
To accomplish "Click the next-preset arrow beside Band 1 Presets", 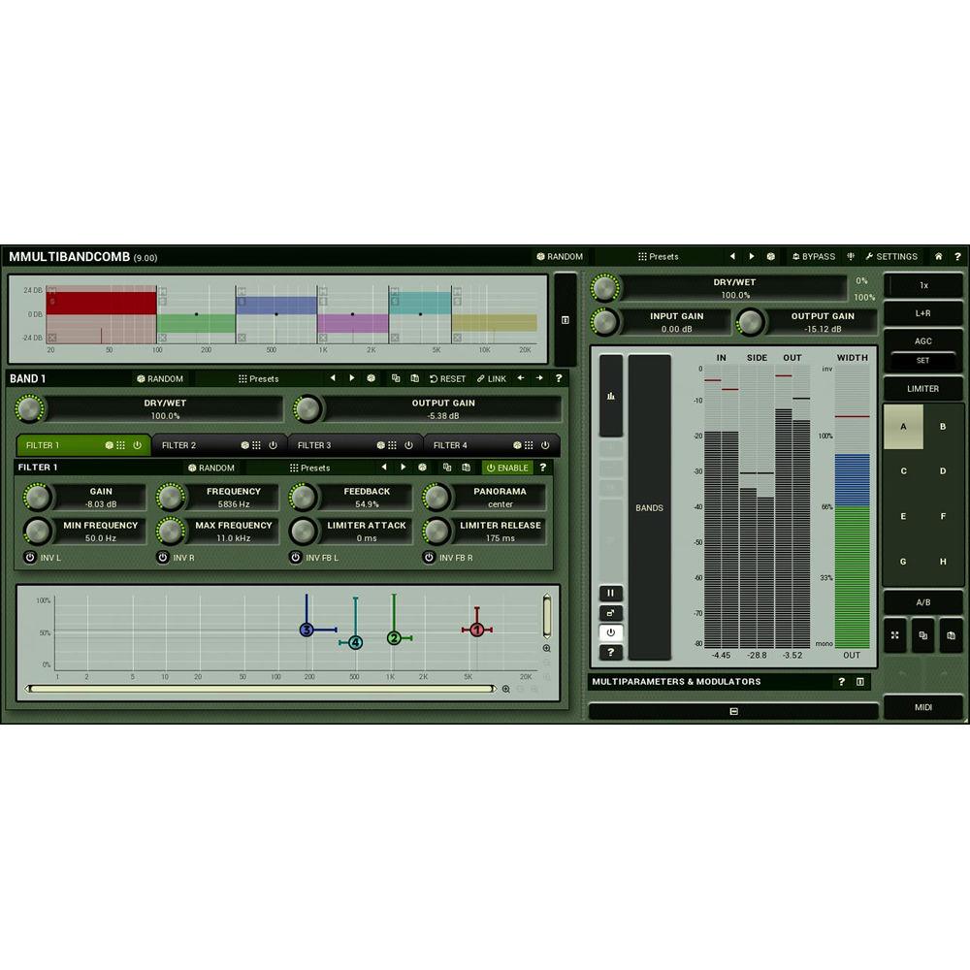I will coord(351,378).
